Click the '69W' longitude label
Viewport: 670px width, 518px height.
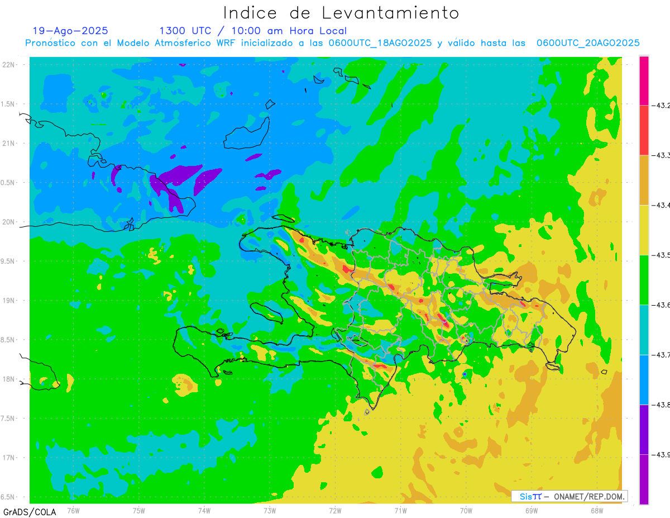(x=532, y=510)
